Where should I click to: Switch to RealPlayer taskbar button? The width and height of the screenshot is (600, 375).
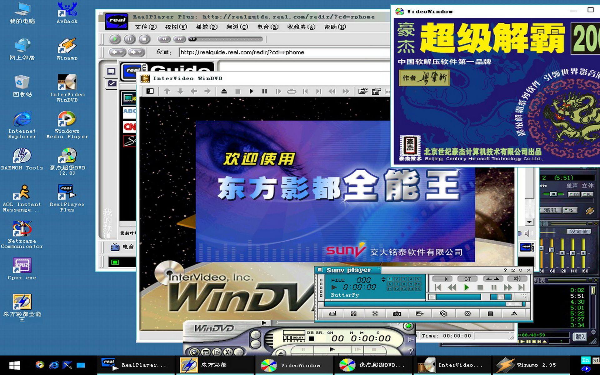(x=136, y=365)
